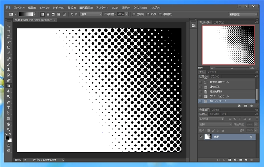Set history brush source for グラデーションツール state
Image resolution: width=264 pixels, height=167 pixels.
[x=200, y=96]
